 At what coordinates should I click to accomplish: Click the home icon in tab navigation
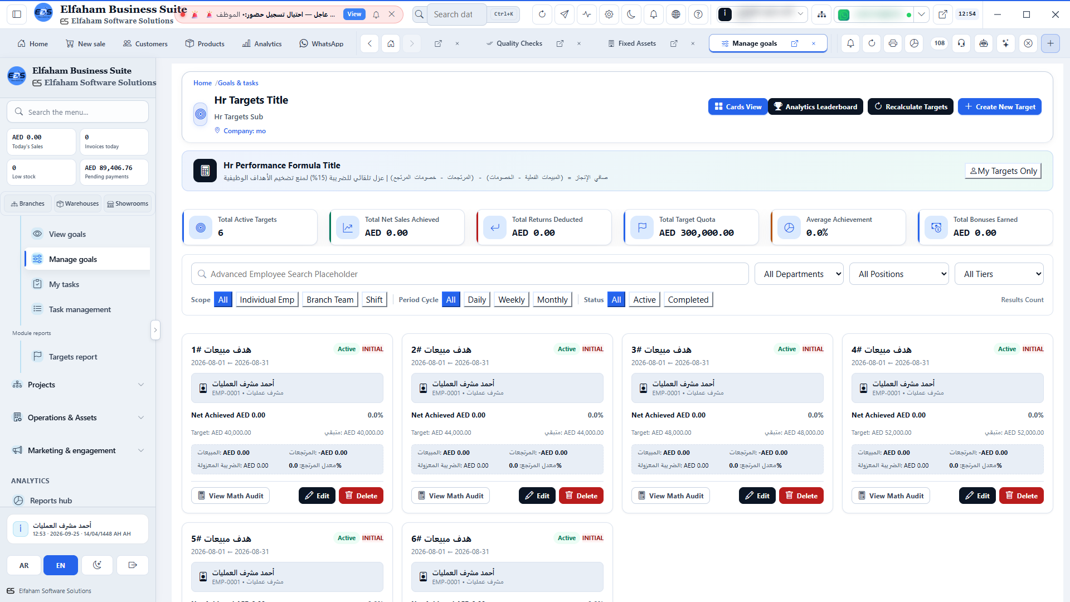pos(391,43)
